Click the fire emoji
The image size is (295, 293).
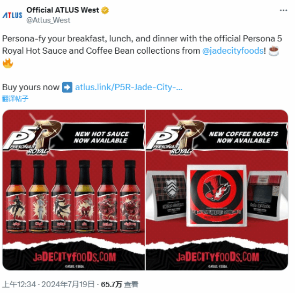point(8,63)
